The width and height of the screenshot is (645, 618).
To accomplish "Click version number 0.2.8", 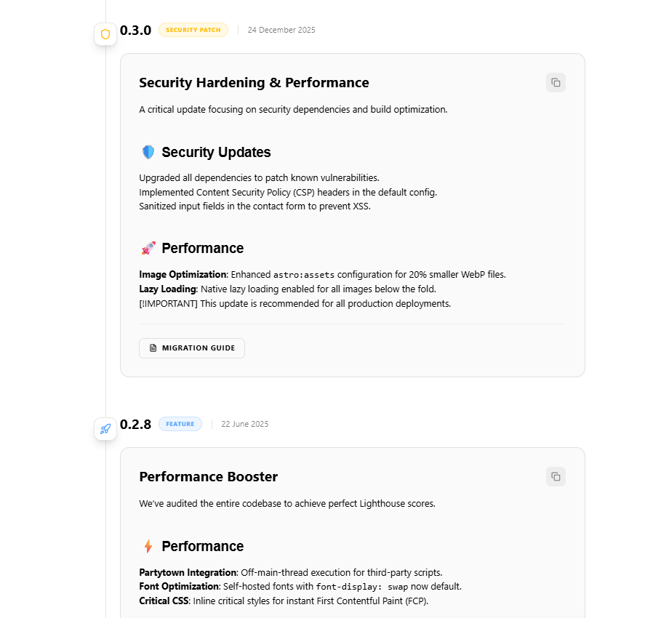I will click(x=135, y=425).
